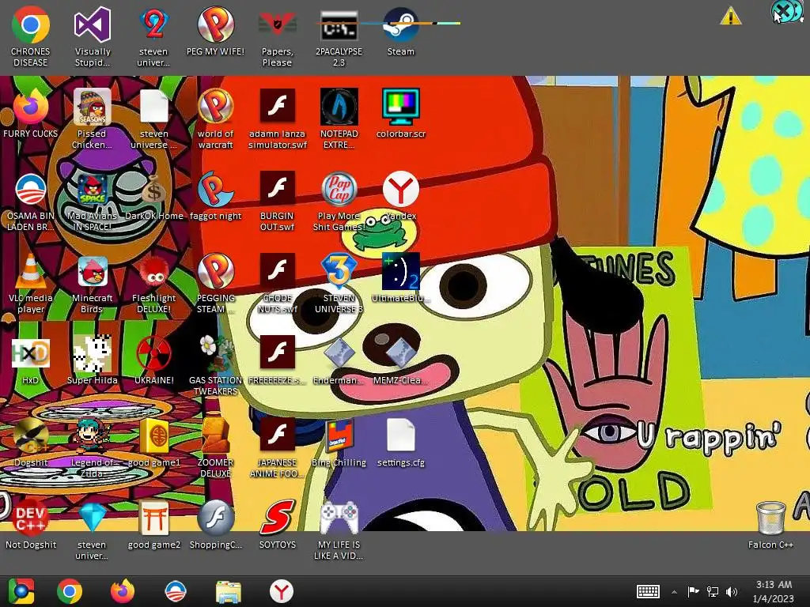This screenshot has width=810, height=607.
Task: Select the UltimateBlu... smiley icon
Action: [401, 271]
